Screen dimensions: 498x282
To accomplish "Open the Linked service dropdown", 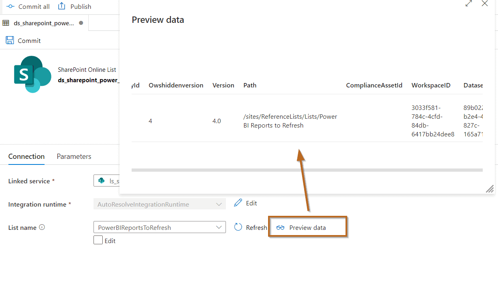I will (106, 181).
